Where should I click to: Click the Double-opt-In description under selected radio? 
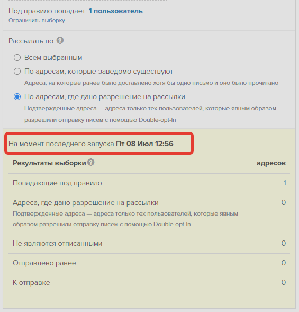[x=150, y=114]
